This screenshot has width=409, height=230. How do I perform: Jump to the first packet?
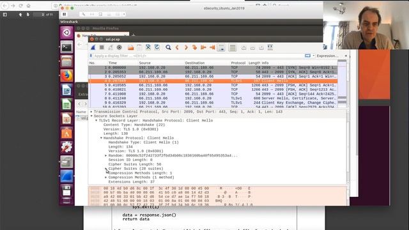203,47
